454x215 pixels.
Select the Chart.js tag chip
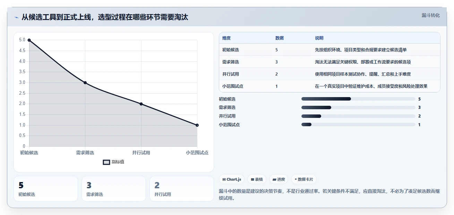(232, 179)
